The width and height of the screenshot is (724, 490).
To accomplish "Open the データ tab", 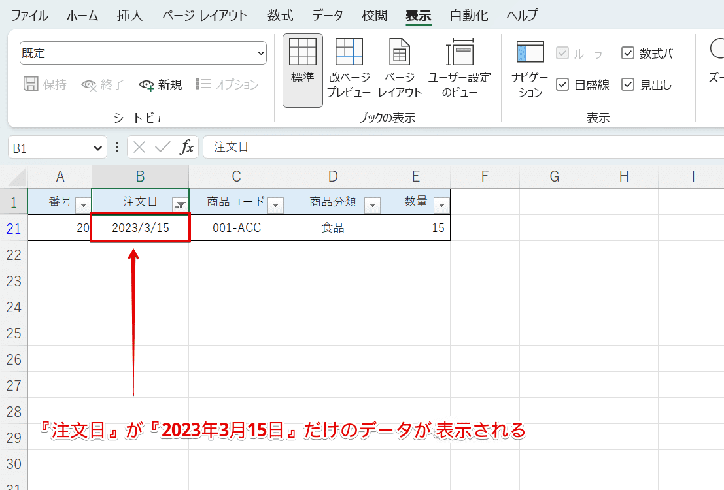I will click(x=328, y=16).
